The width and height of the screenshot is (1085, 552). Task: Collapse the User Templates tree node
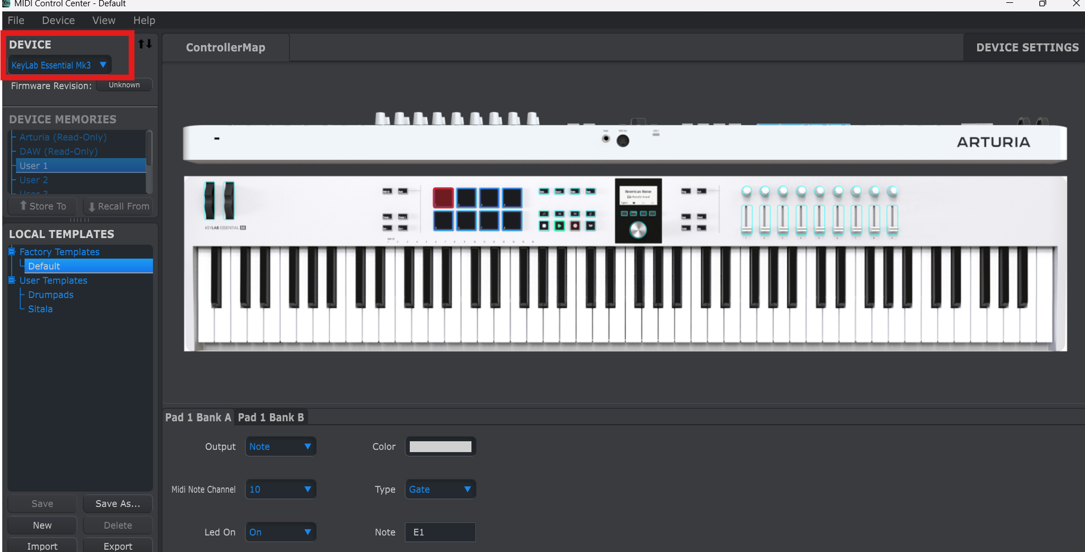[11, 280]
